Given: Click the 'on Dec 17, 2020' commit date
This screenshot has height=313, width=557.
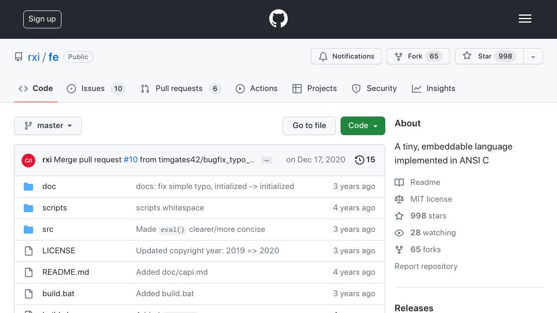Looking at the screenshot, I should coord(316,160).
